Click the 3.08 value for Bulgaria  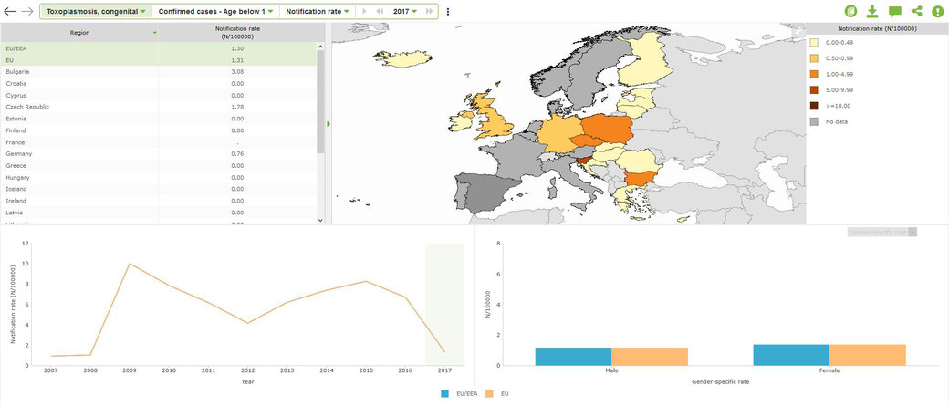[x=237, y=71]
